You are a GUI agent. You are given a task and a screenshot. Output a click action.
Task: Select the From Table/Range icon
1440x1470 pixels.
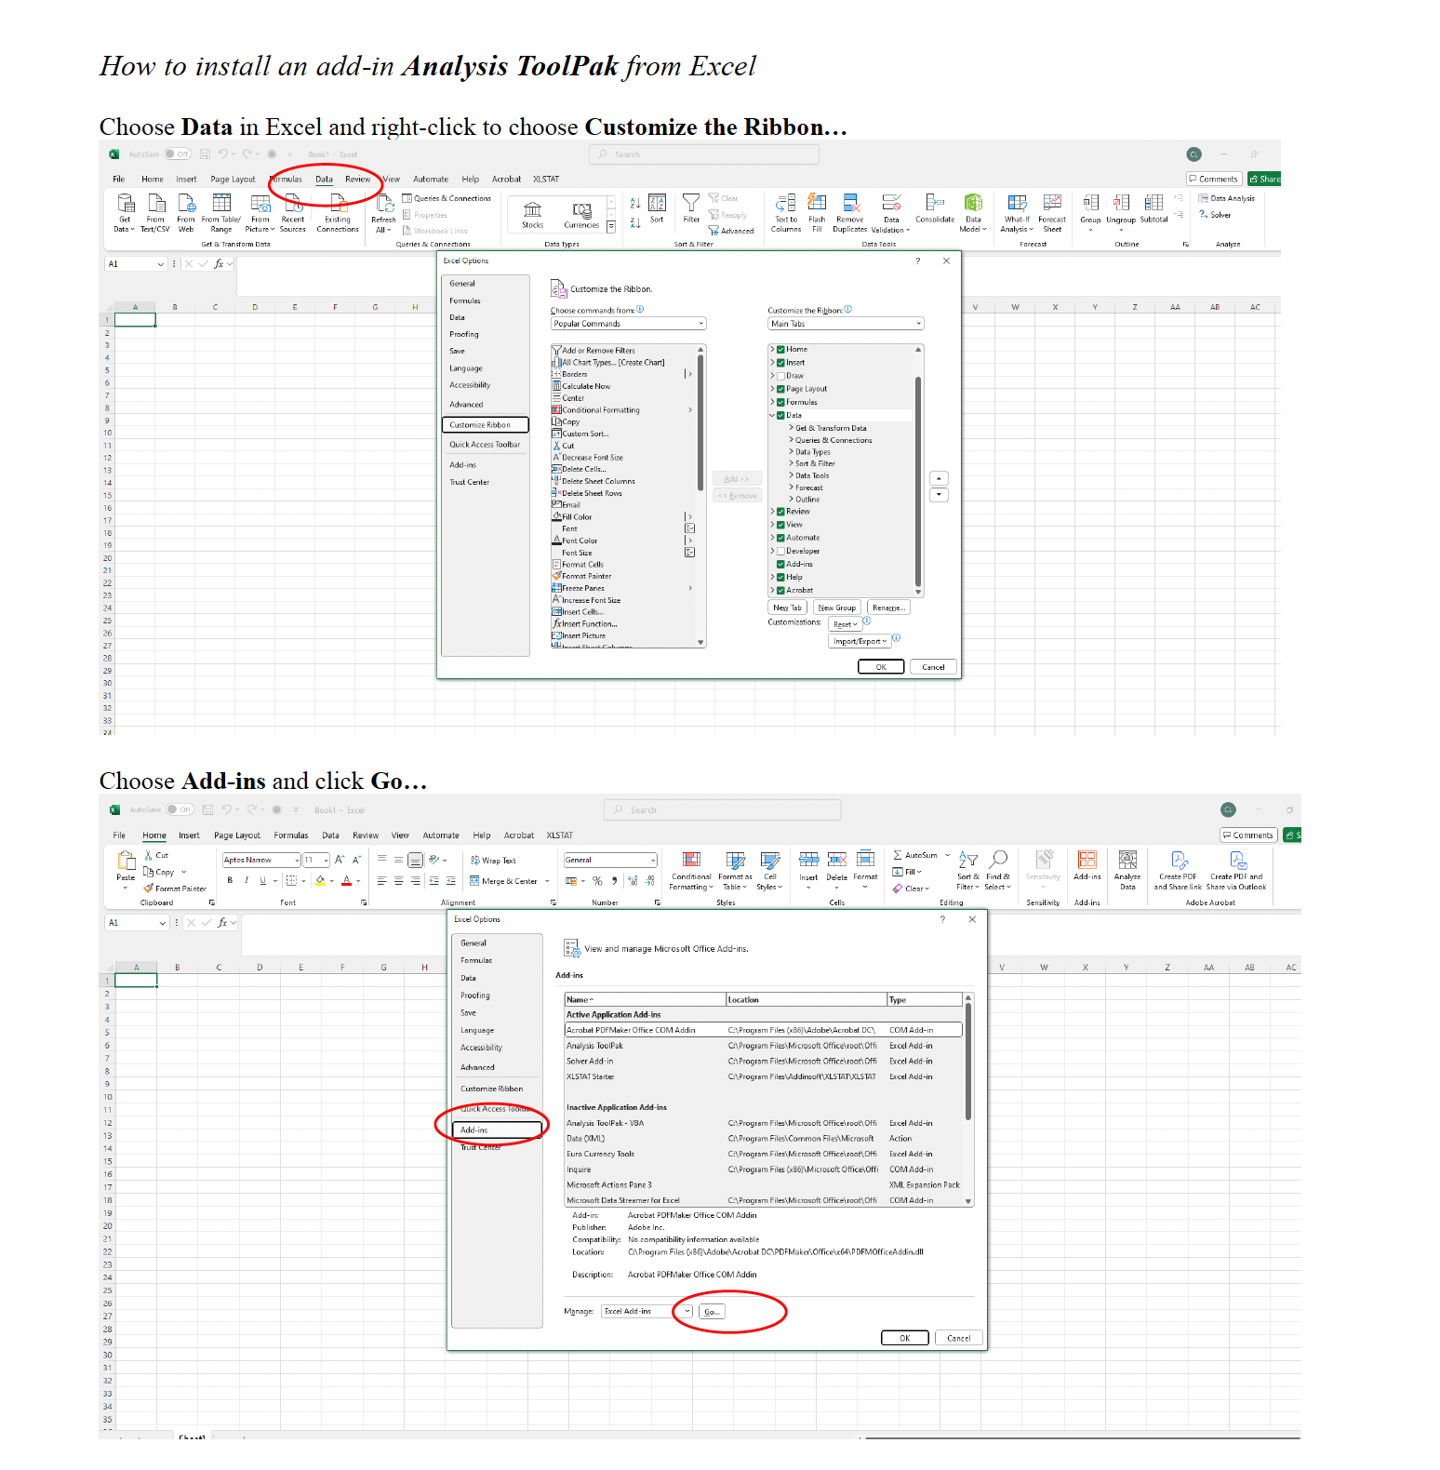[x=221, y=212]
